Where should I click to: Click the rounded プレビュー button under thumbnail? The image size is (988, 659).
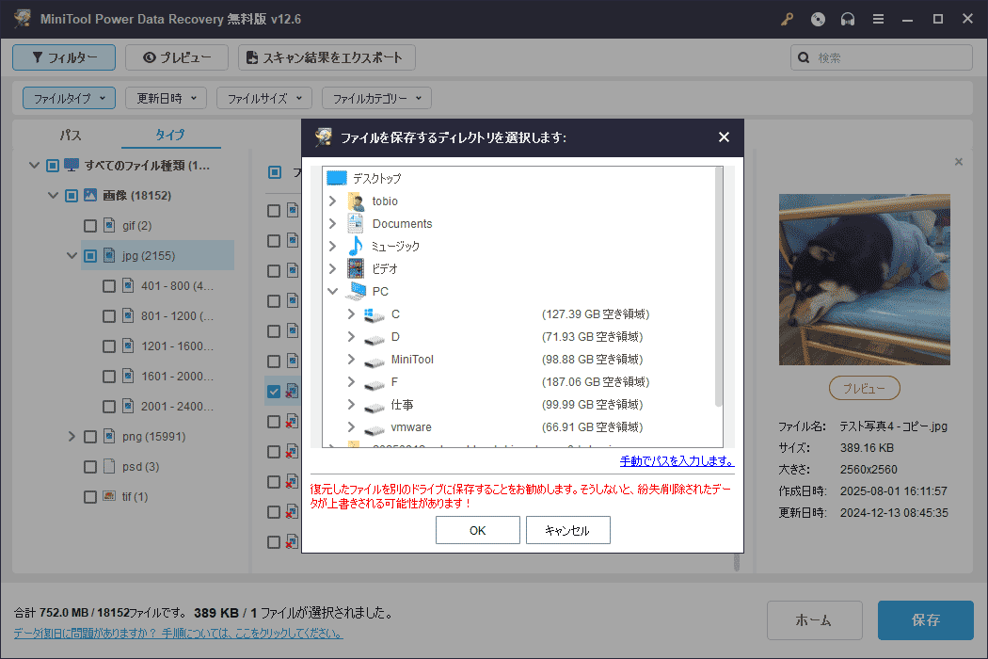pos(864,389)
